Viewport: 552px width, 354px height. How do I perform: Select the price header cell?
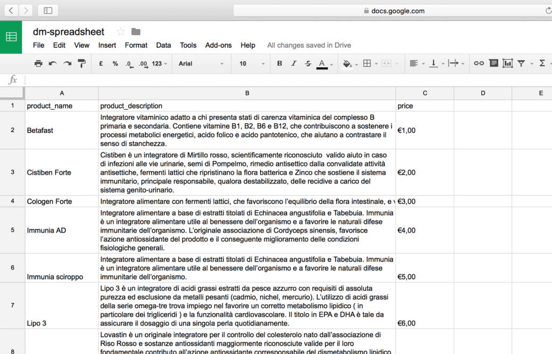425,105
